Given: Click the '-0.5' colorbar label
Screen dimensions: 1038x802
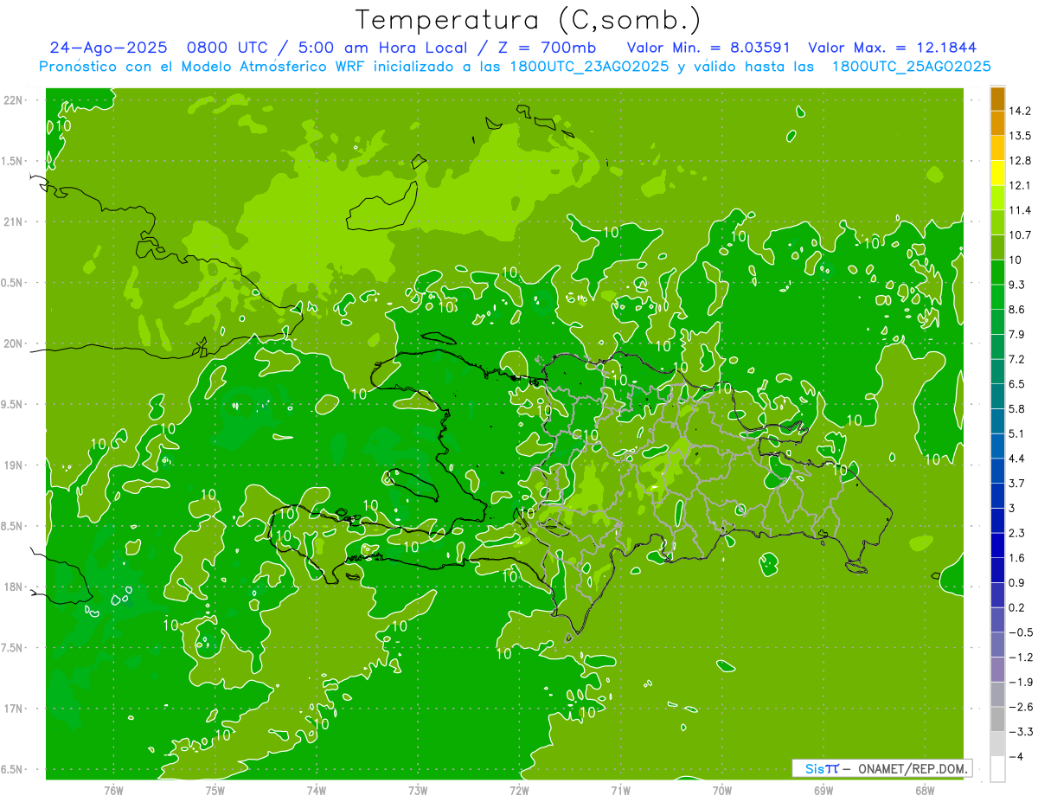Looking at the screenshot, I should click(x=1021, y=632).
